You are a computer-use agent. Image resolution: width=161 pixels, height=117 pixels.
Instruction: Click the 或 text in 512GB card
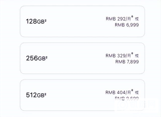(137, 92)
